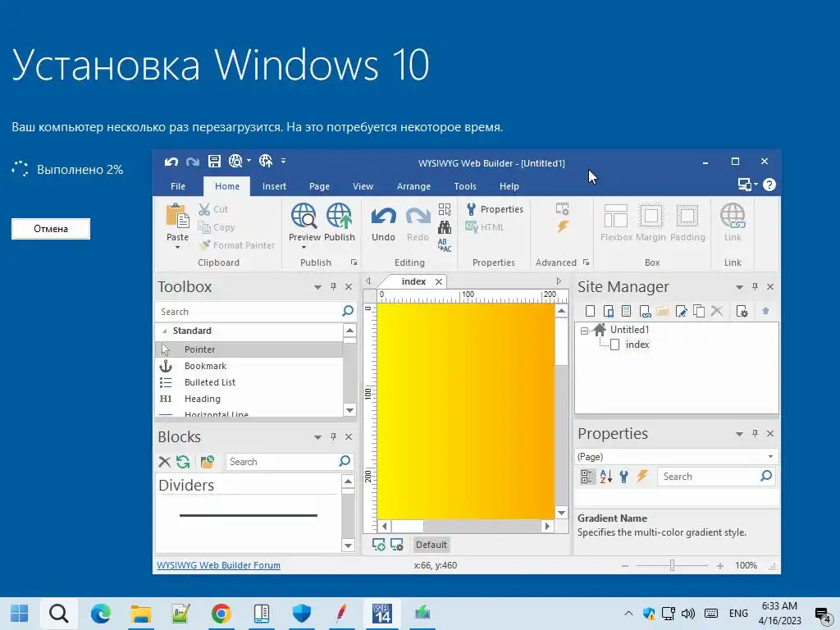Click the Publish globe icon in ribbon
The image size is (840, 630).
339,216
